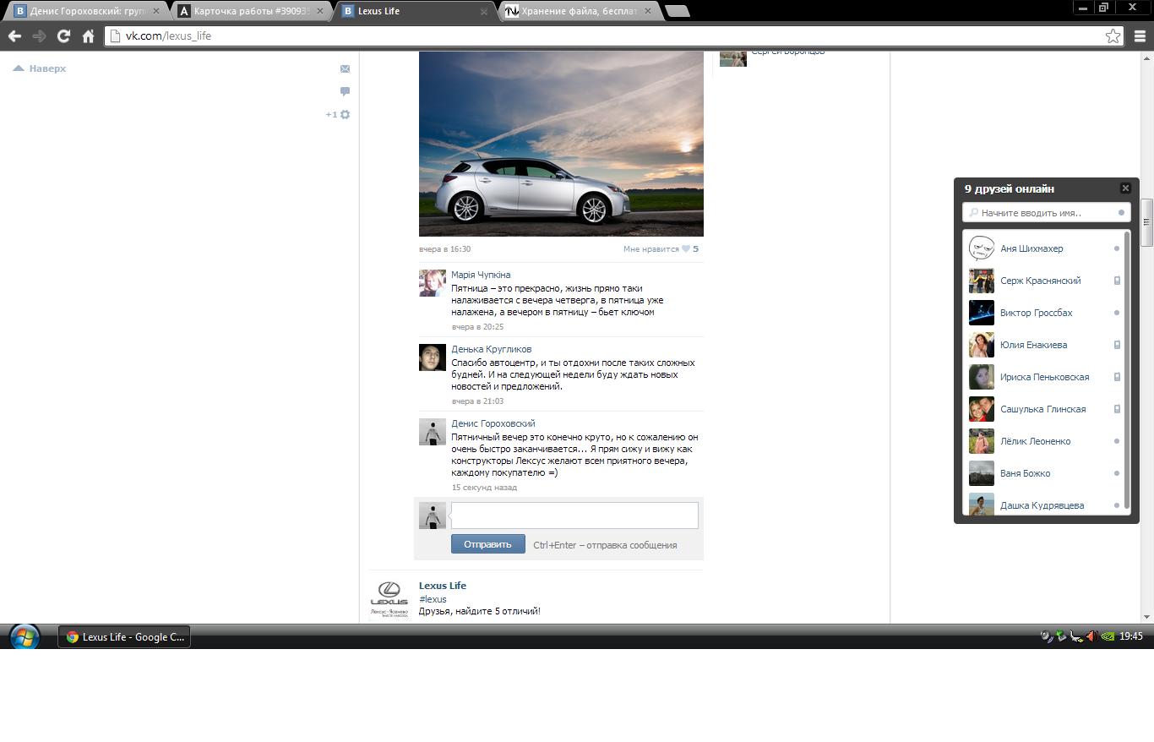Select friend Серж Краснянский name
The height and width of the screenshot is (742, 1154).
(x=1041, y=281)
